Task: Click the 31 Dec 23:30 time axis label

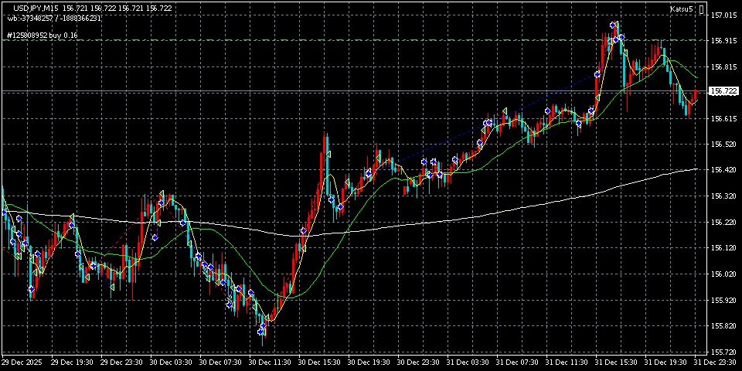Action: (716, 362)
